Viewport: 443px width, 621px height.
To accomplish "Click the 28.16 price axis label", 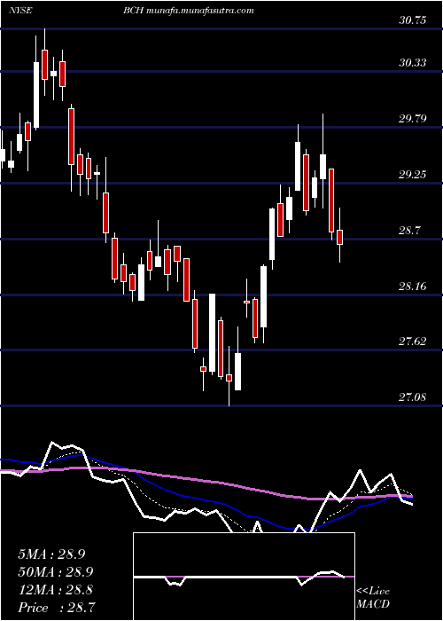I will click(x=413, y=286).
